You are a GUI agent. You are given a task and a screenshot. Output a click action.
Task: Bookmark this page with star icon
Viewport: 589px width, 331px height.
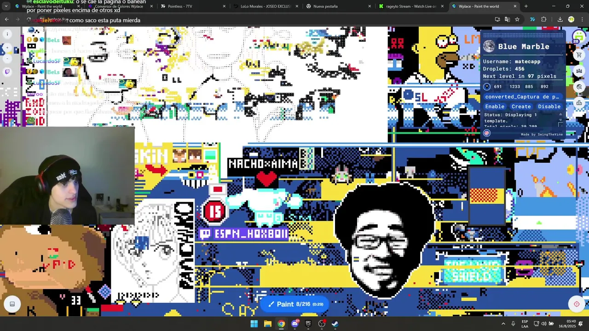[517, 19]
